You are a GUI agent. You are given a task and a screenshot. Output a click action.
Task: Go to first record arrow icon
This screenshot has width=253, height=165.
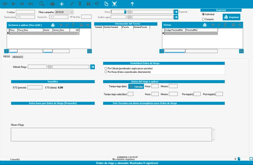[5, 4]
